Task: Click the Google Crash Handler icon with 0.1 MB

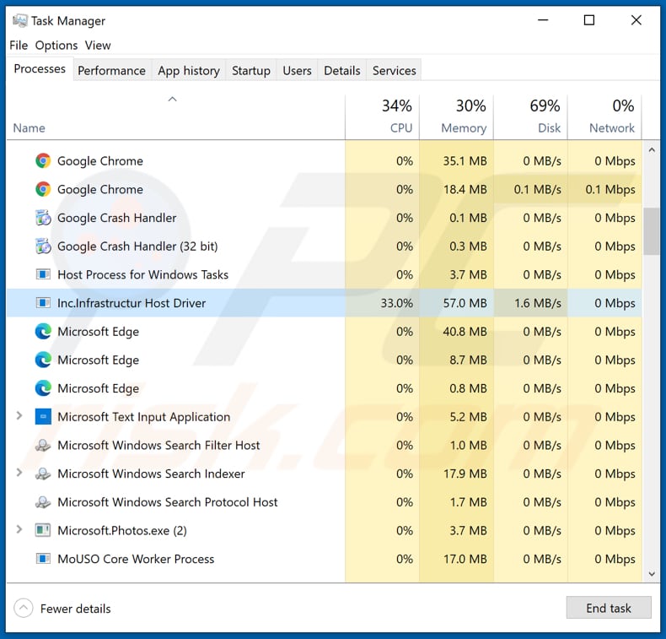Action: coord(43,218)
